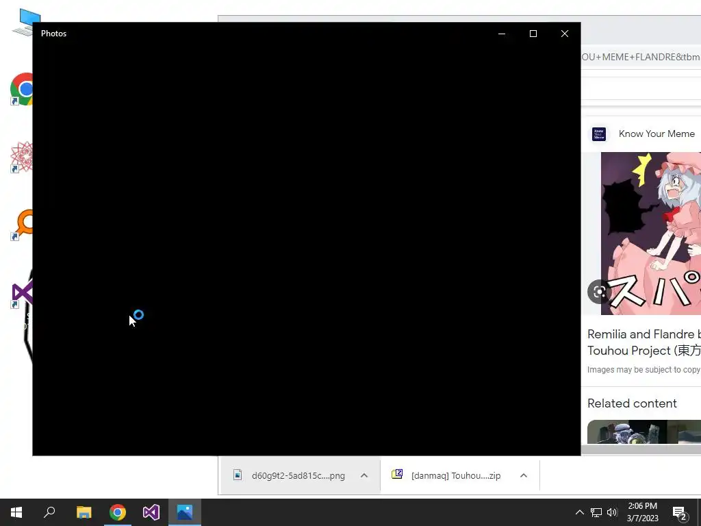Screen dimensions: 701x526
Task: Open the Windows Start menu
Action: [x=16, y=512]
